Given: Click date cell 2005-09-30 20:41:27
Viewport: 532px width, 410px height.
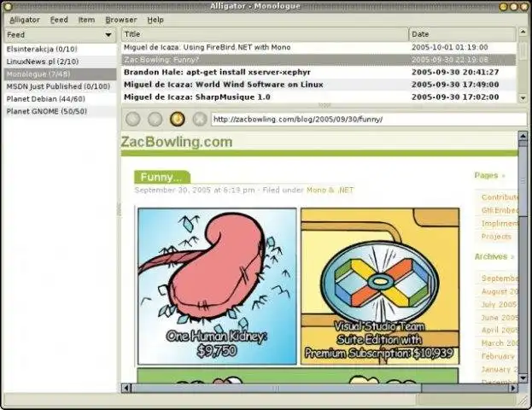Looking at the screenshot, I should click(455, 72).
